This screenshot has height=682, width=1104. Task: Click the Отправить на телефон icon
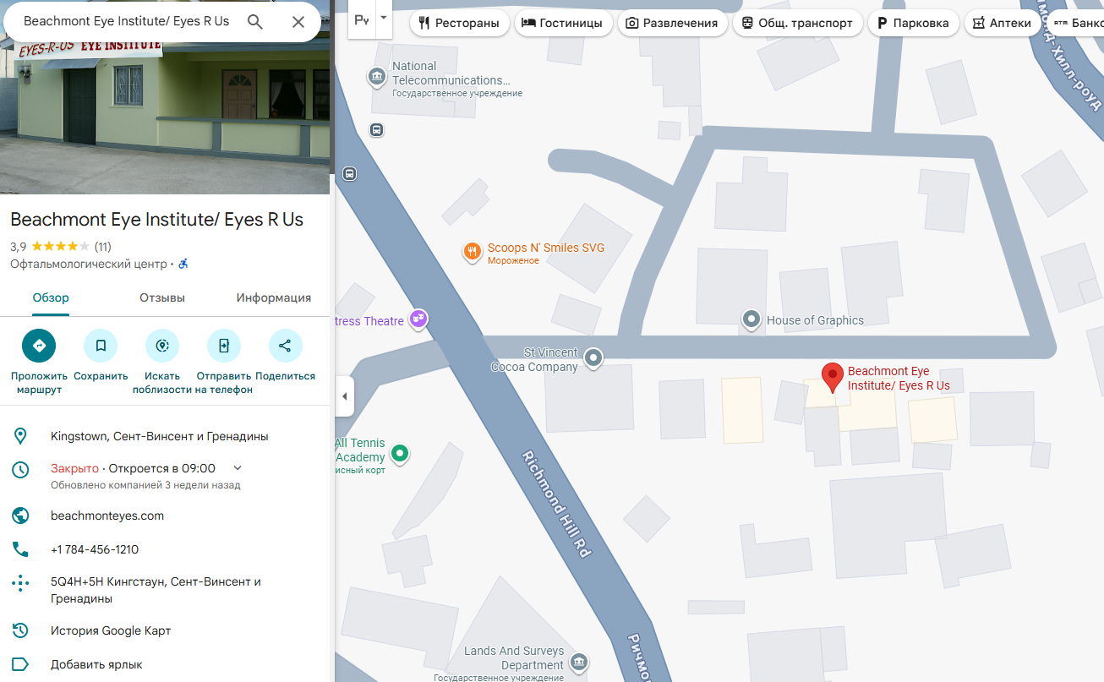(224, 346)
